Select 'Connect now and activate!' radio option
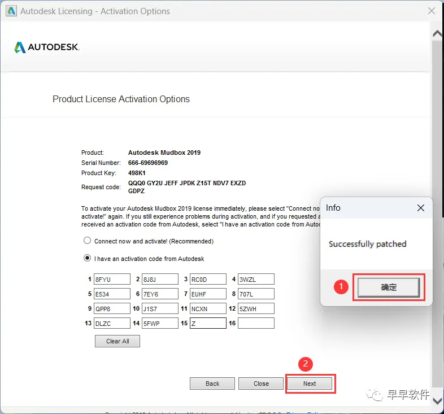 pyautogui.click(x=87, y=241)
